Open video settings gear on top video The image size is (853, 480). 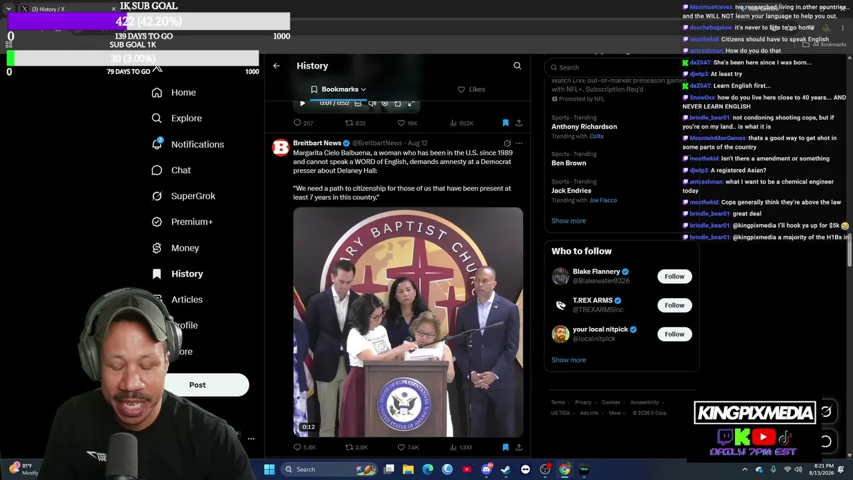tap(385, 103)
